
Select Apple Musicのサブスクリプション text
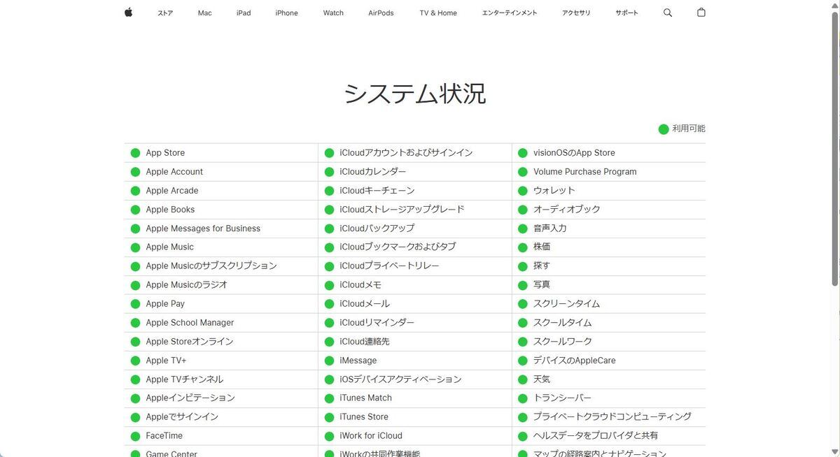(211, 266)
